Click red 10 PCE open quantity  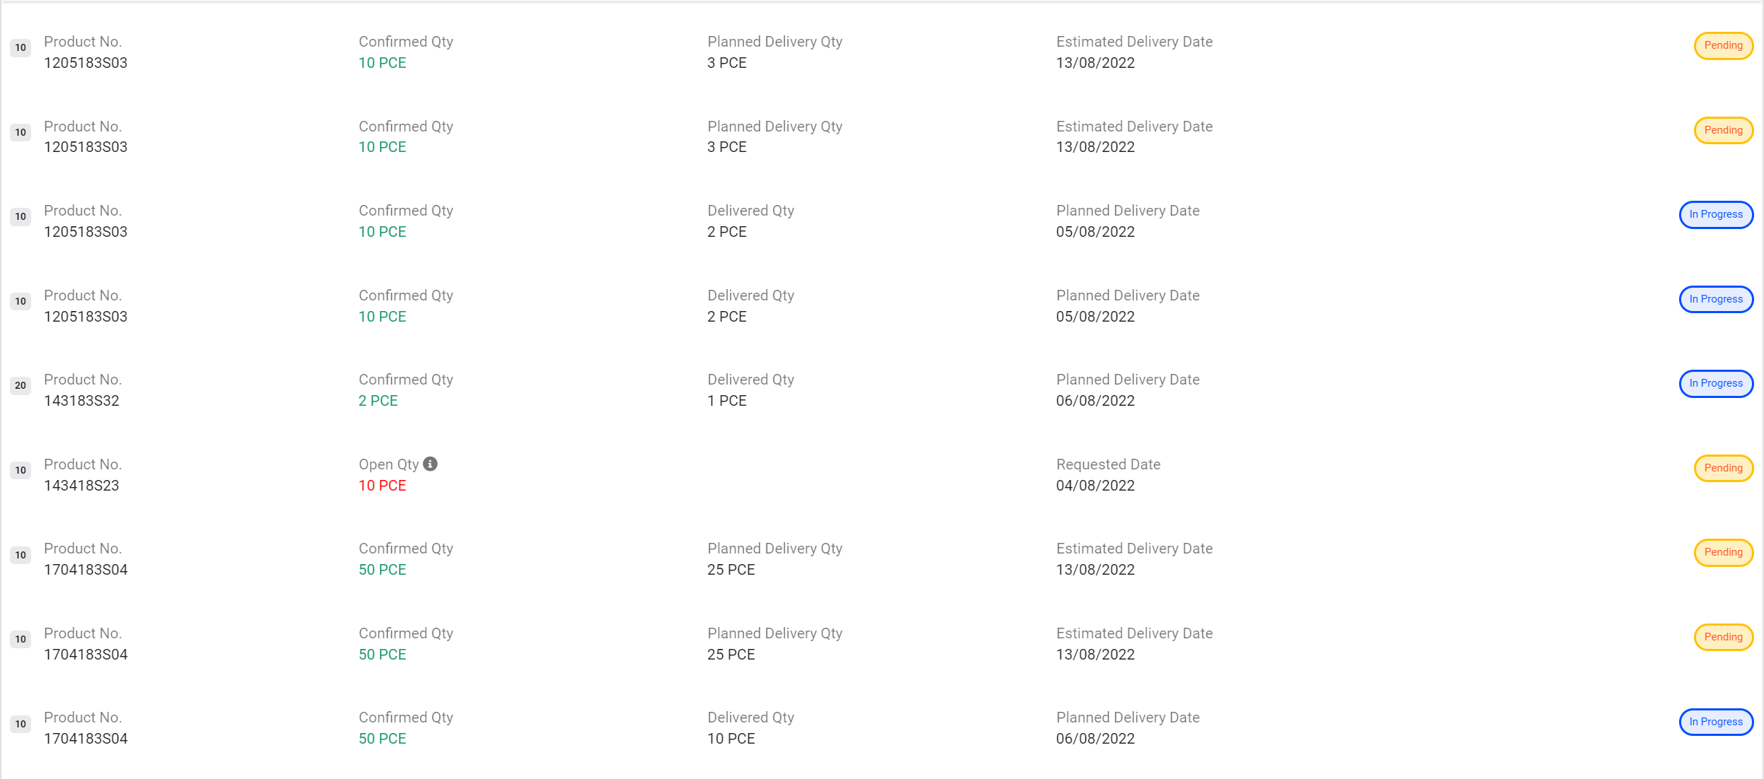tap(382, 486)
